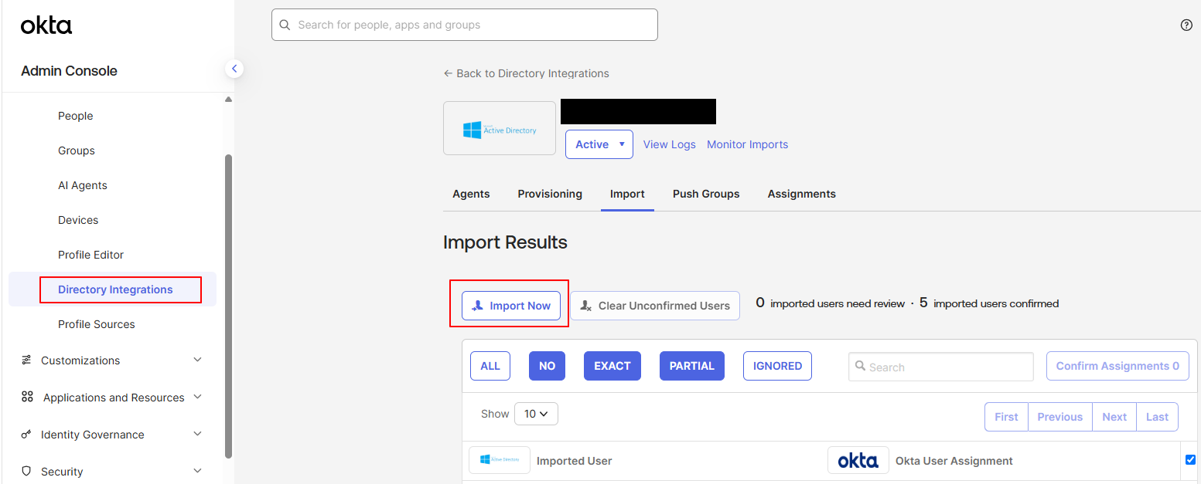Expand the Security section

[x=197, y=471]
